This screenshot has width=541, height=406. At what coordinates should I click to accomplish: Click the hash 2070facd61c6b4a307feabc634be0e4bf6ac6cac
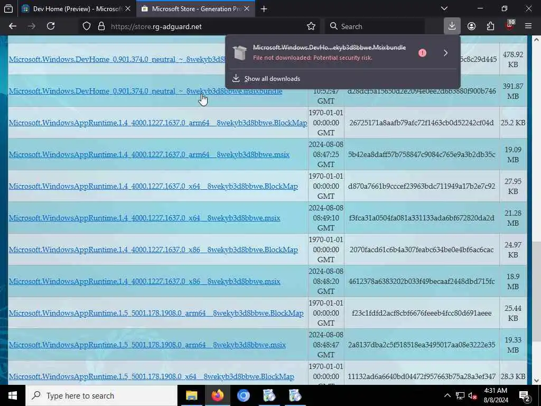click(x=422, y=250)
